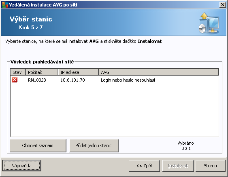Sort by the AVG column header

pos(159,72)
